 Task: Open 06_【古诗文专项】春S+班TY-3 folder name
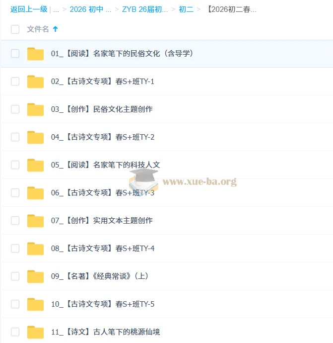pos(103,193)
